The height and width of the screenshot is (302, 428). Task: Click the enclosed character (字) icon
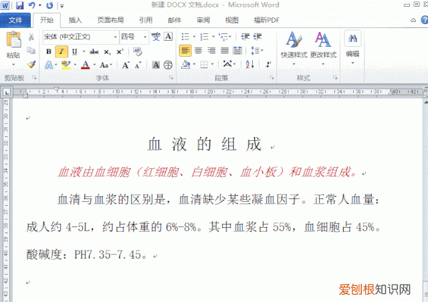168,65
